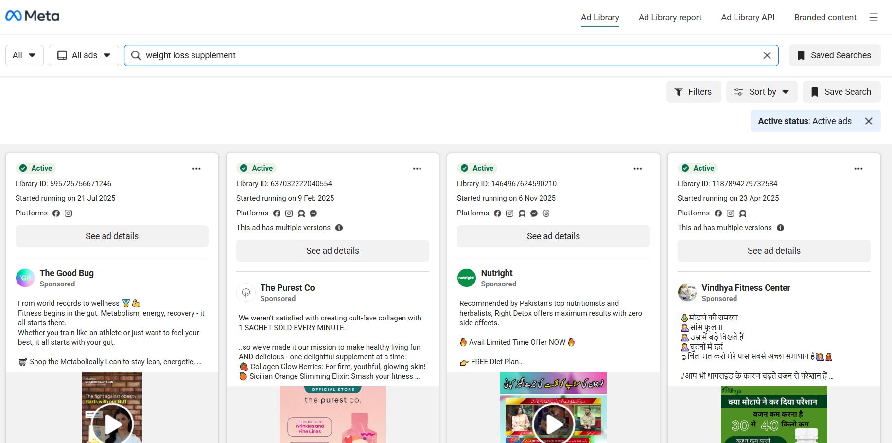See ad details for Nutright

[x=553, y=236]
